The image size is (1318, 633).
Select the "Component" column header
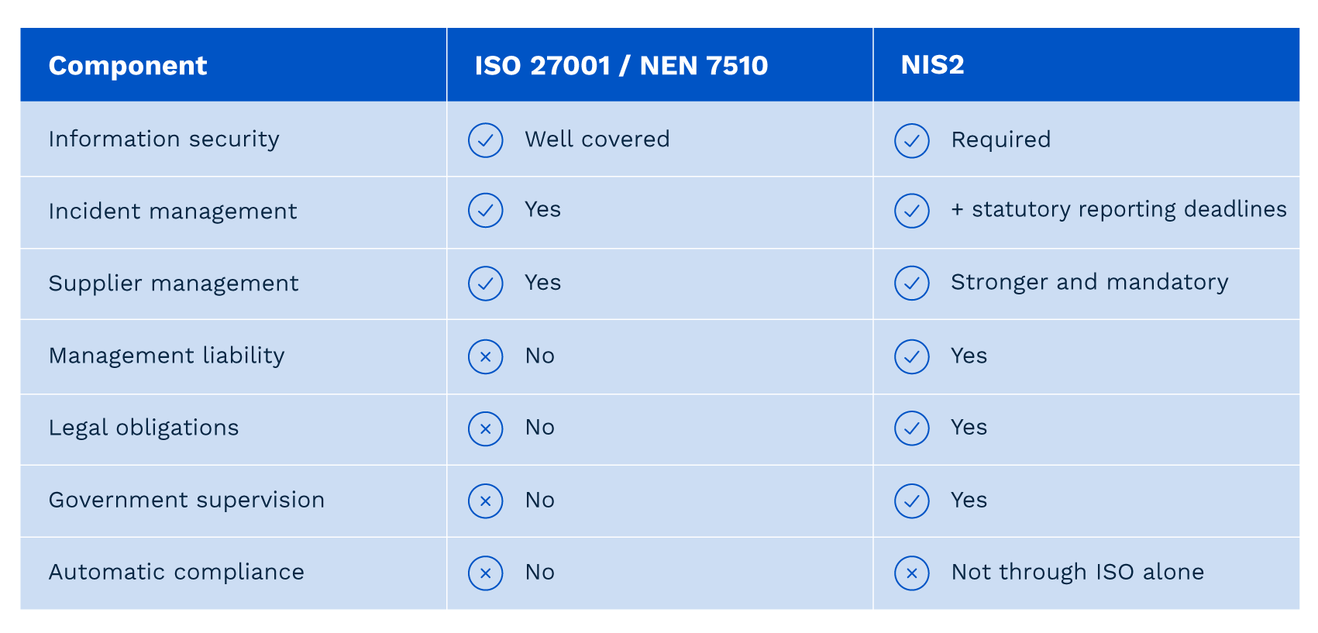click(128, 66)
